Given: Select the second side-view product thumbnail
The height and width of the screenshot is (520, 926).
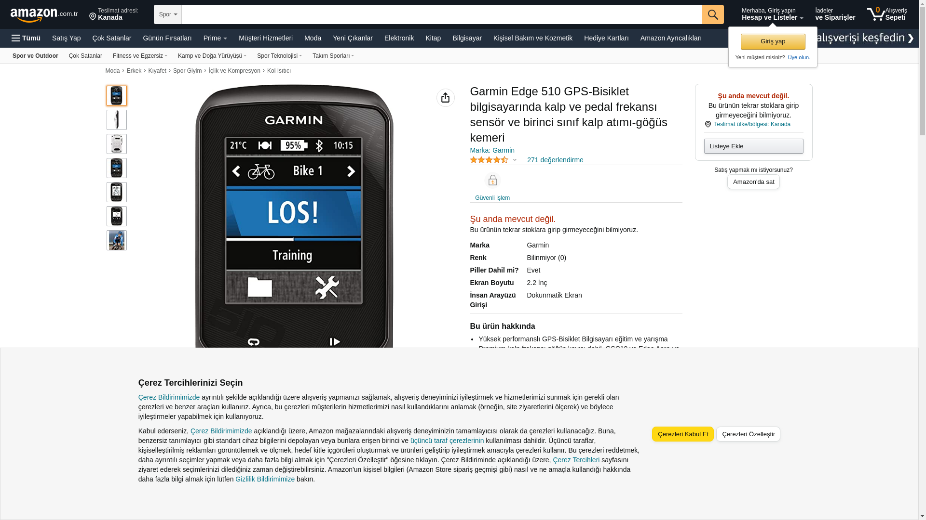Looking at the screenshot, I should (117, 120).
